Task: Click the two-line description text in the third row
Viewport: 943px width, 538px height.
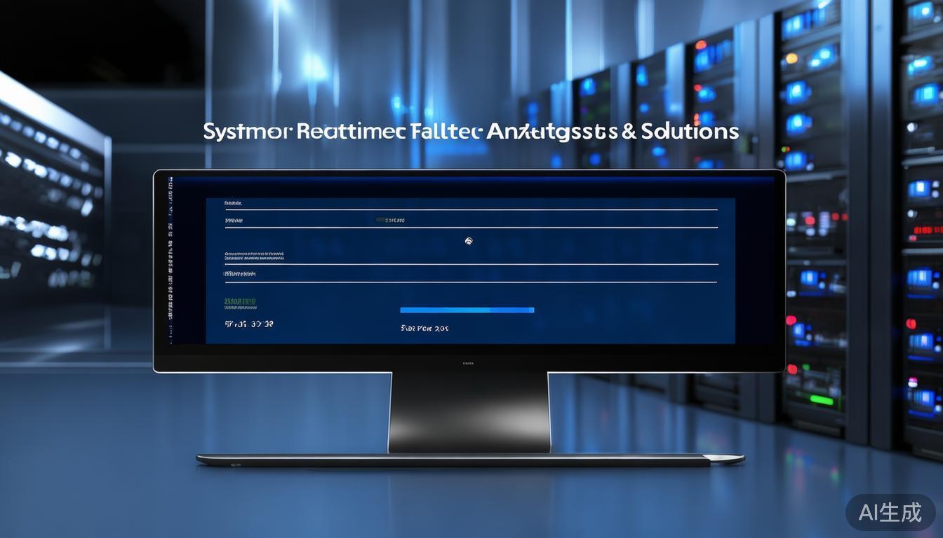Action: tap(254, 255)
